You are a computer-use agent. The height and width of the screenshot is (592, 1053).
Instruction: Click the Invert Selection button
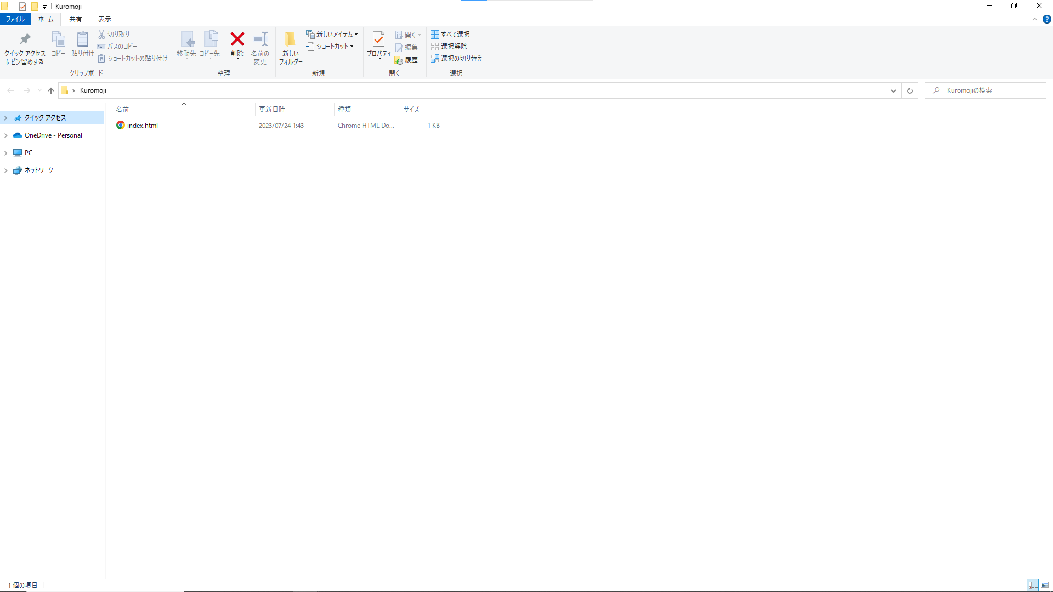pos(456,59)
